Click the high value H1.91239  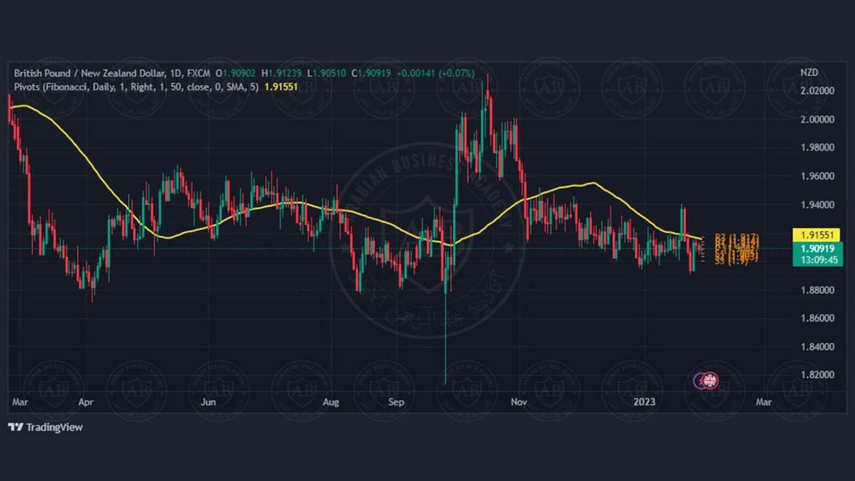click(282, 73)
